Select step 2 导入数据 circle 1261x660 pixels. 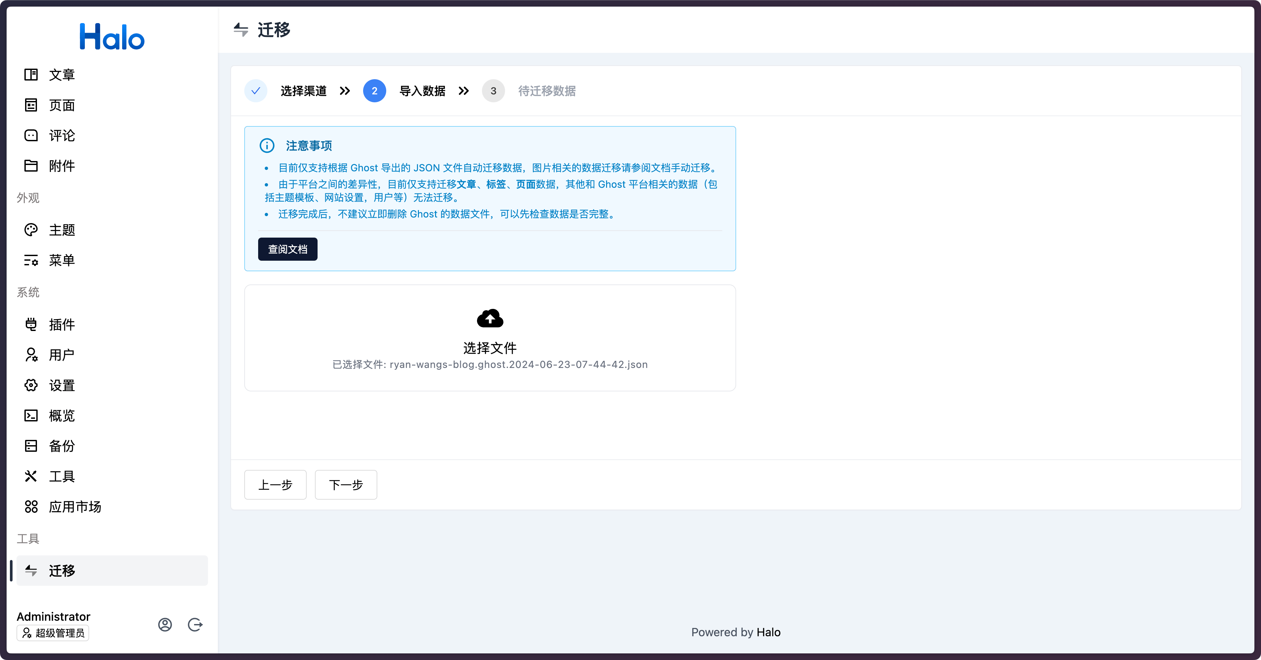[374, 91]
